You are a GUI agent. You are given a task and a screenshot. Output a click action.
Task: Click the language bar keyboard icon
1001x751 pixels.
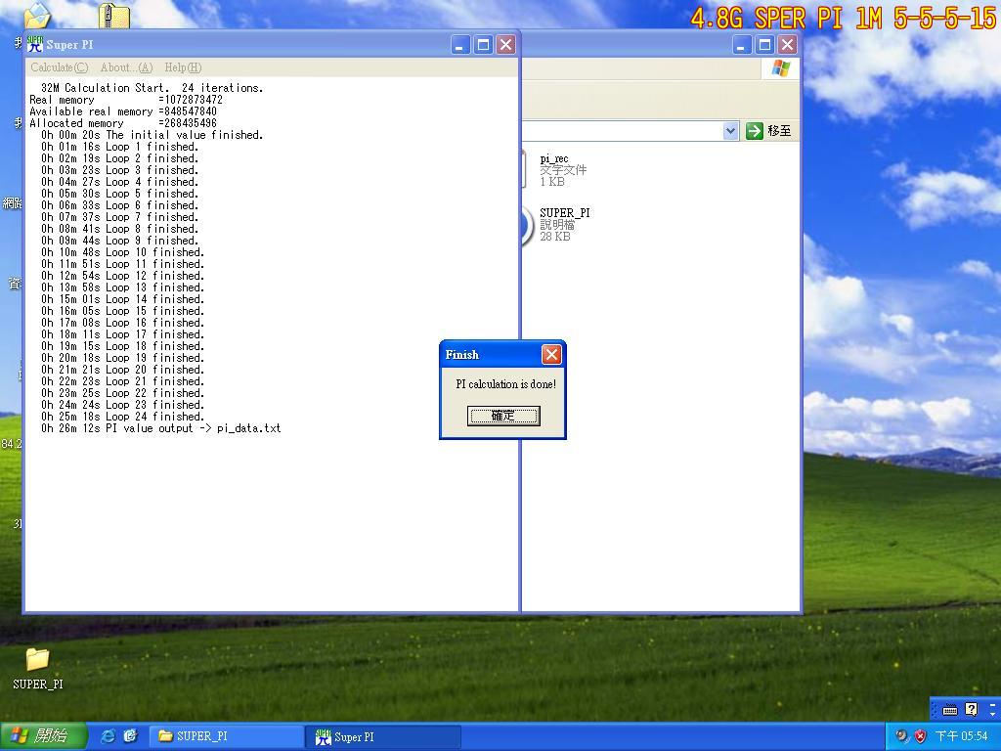click(950, 710)
